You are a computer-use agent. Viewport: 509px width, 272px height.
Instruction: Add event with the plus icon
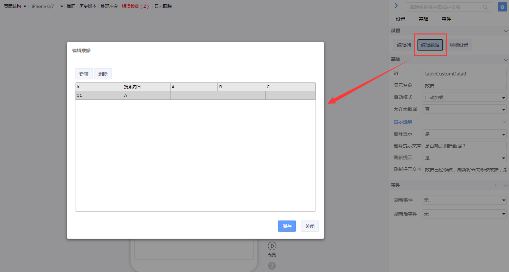(496, 185)
